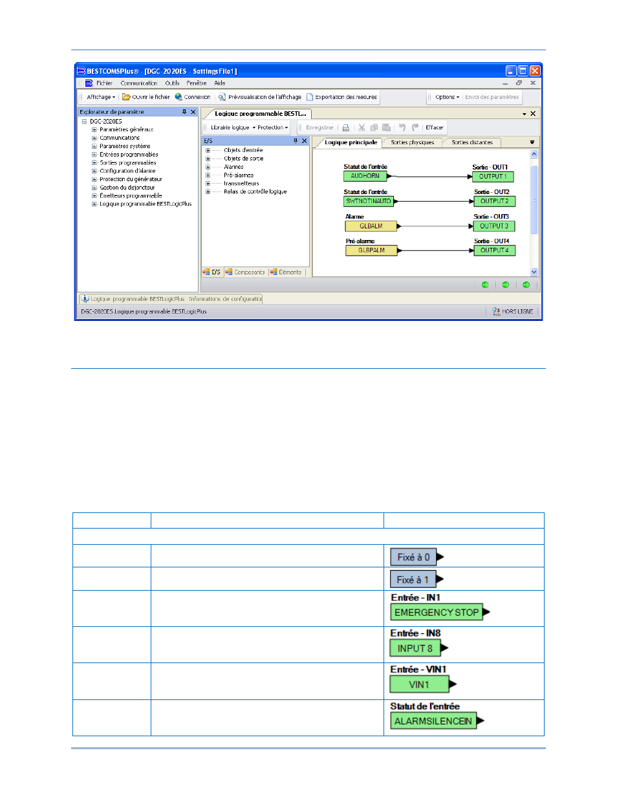Image resolution: width=617 pixels, height=799 pixels.
Task: Click the Paste icon in logic toolbar
Action: 387,127
